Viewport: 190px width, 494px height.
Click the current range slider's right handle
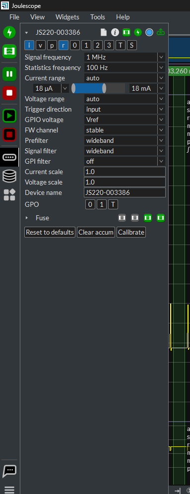pyautogui.click(x=104, y=88)
